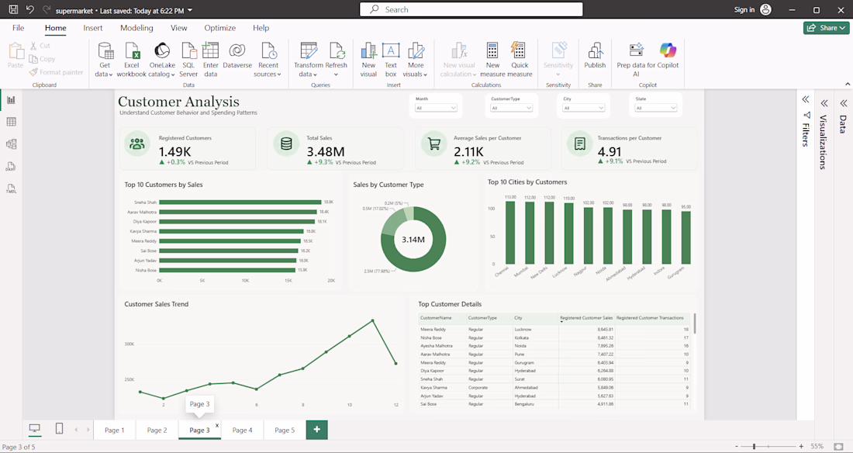The image size is (853, 453).
Task: Switch to the Page 4 tab
Action: 242,430
